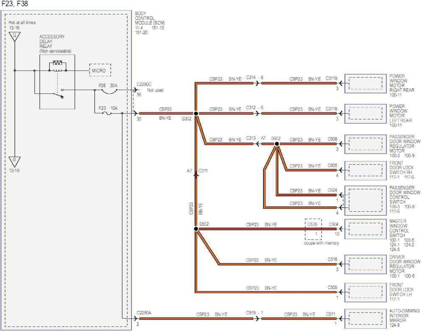Image resolution: width=421 pixels, height=331 pixels.
Task: Click the "Hot at all times" label
Action: coord(22,23)
